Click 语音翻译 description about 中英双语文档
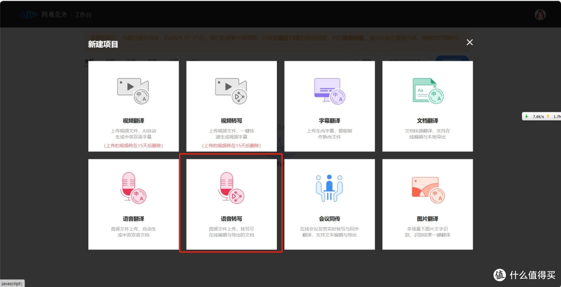This screenshot has height=287, width=561. [x=133, y=232]
